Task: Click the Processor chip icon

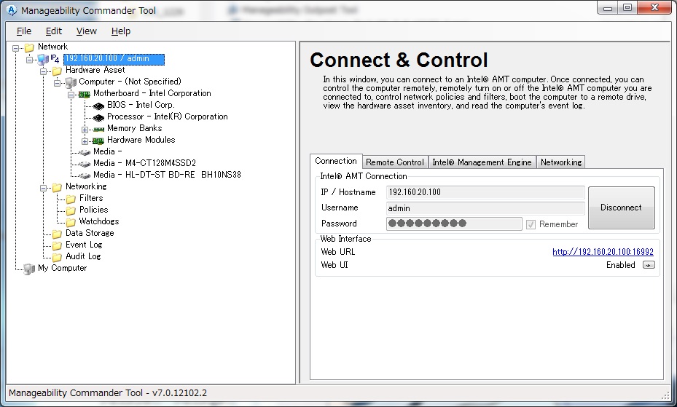Action: click(x=99, y=117)
